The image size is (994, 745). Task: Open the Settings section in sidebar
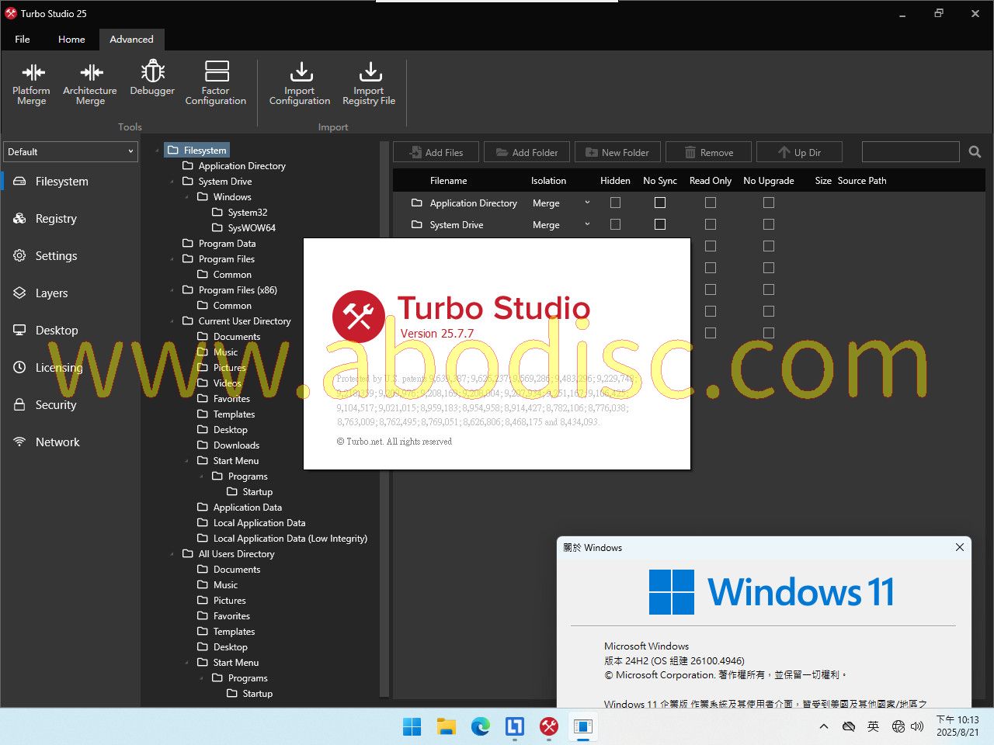point(56,256)
